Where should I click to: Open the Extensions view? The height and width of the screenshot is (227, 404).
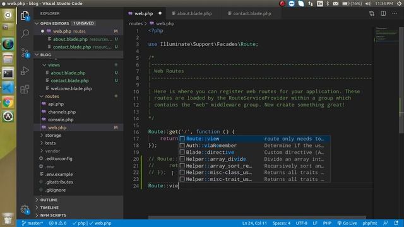coord(25,90)
